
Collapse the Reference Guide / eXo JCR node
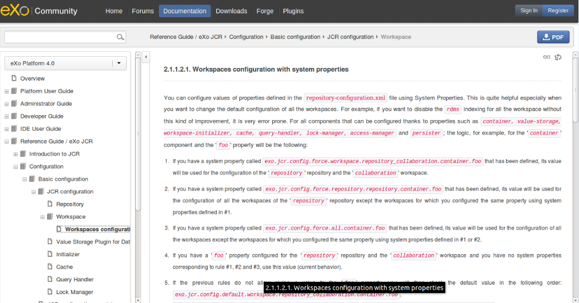pos(6,142)
